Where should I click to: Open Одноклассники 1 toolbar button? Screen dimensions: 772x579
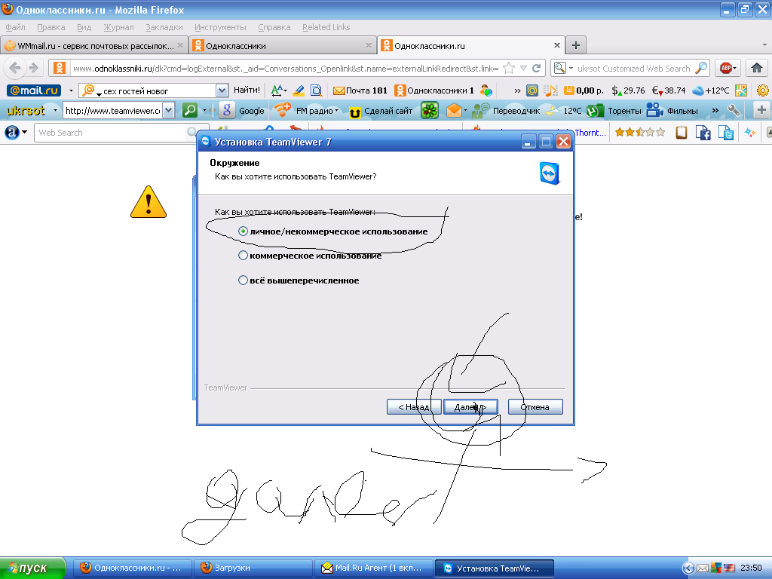pos(434,90)
